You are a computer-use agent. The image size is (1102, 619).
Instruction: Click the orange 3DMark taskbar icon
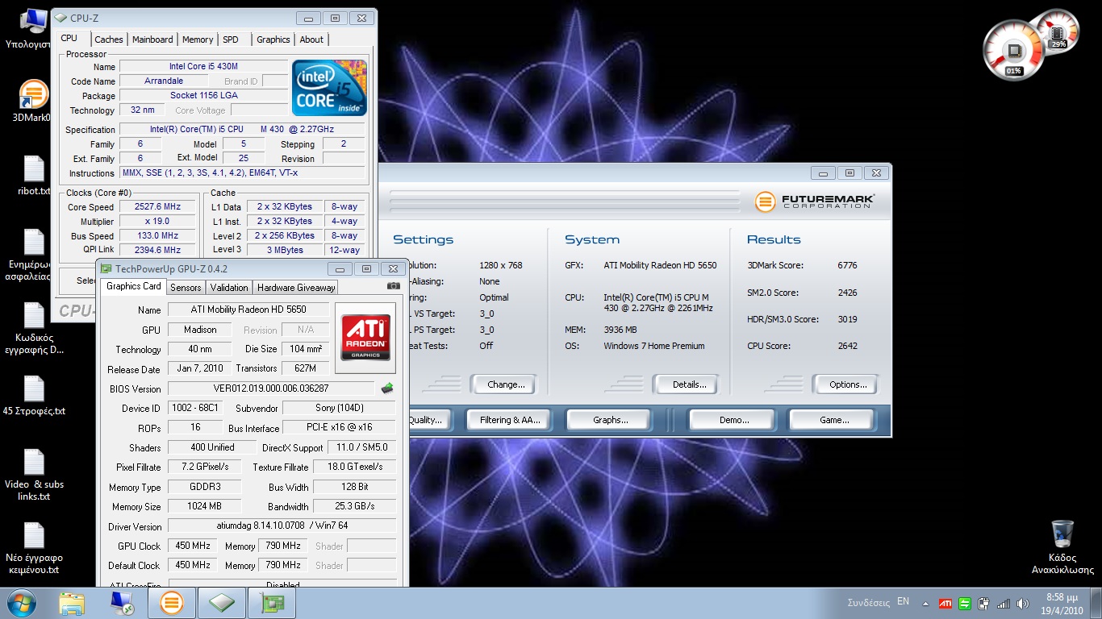(171, 603)
